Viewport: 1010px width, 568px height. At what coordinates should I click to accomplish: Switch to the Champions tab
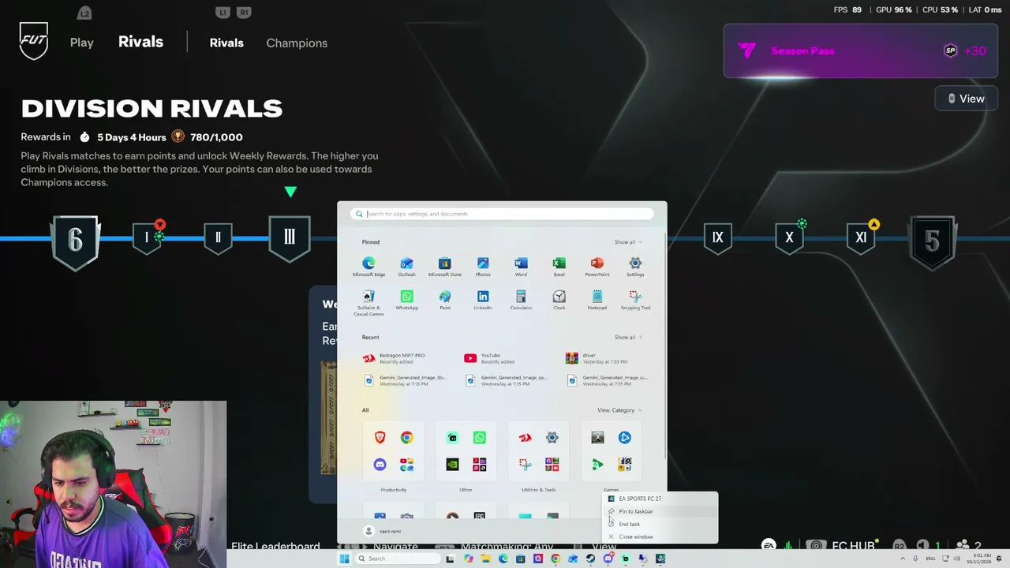point(297,43)
